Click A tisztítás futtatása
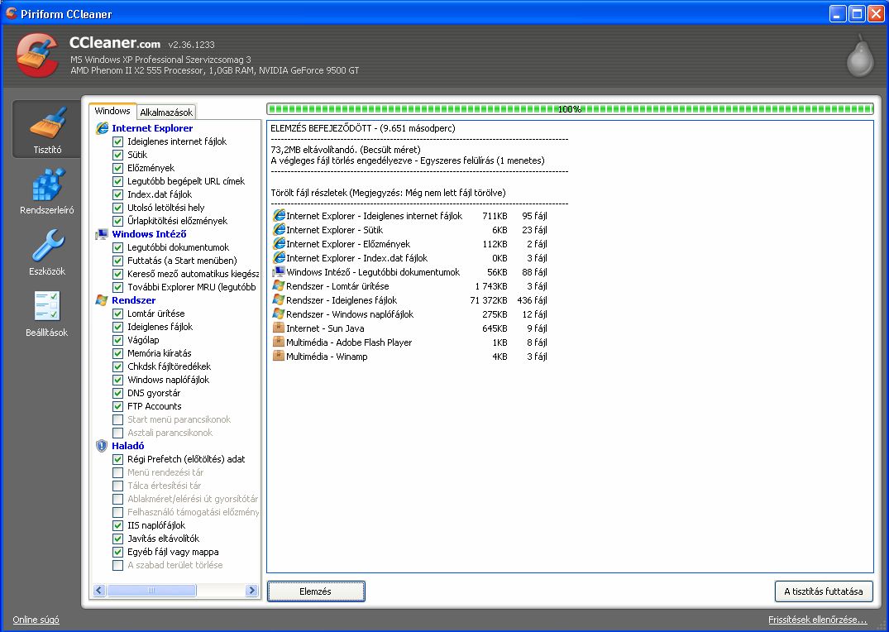The height and width of the screenshot is (632, 889). pyautogui.click(x=824, y=591)
